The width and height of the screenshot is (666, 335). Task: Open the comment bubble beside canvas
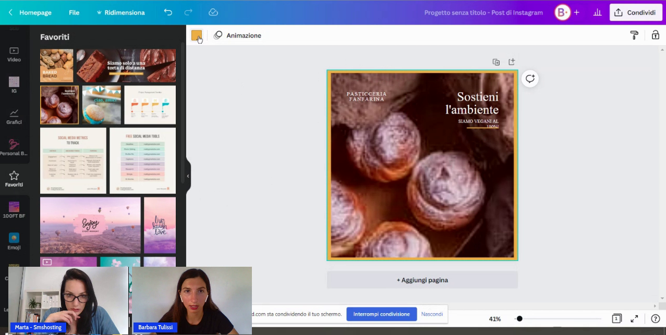click(x=530, y=79)
